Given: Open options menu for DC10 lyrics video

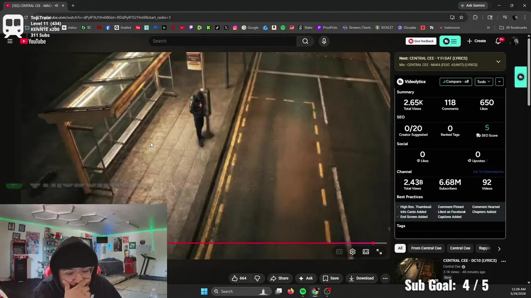Looking at the screenshot, I should pos(503,261).
